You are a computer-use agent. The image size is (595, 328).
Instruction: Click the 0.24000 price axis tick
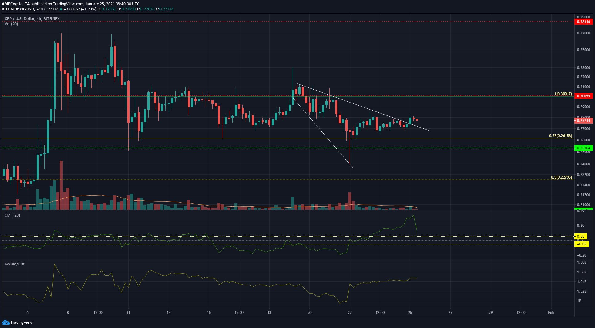pos(583,164)
